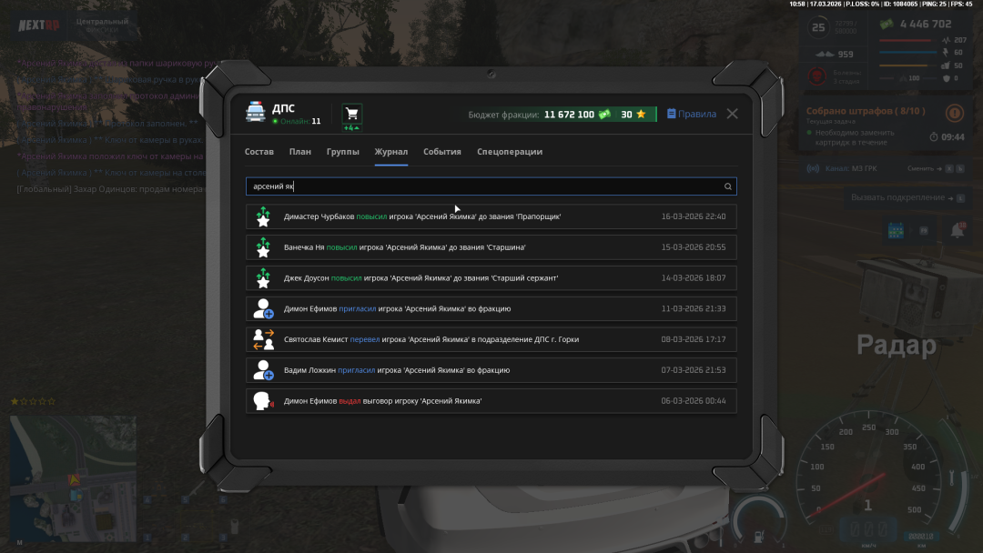The image size is (983, 553).
Task: Click the gold star next to 30
Action: [x=641, y=115]
